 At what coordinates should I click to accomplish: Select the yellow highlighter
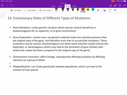tap(88, 9)
